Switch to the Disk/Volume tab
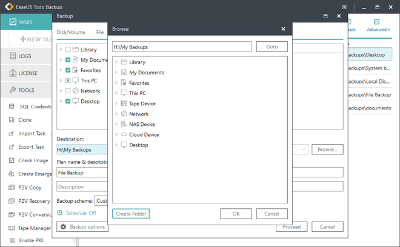Viewport: 400px width, 247px height. tap(71, 32)
